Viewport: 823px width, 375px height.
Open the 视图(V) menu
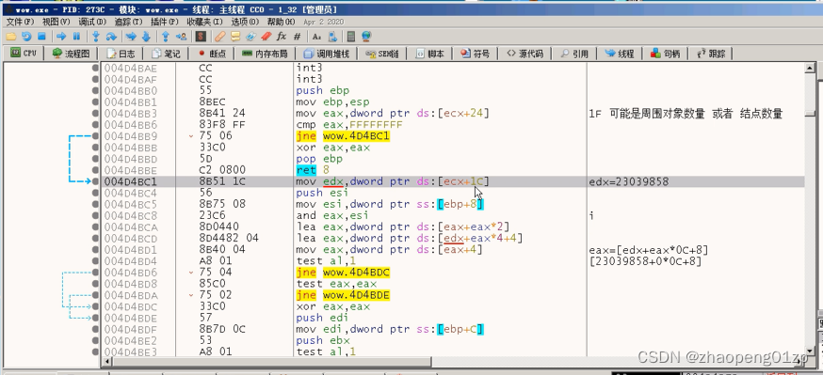[56, 22]
